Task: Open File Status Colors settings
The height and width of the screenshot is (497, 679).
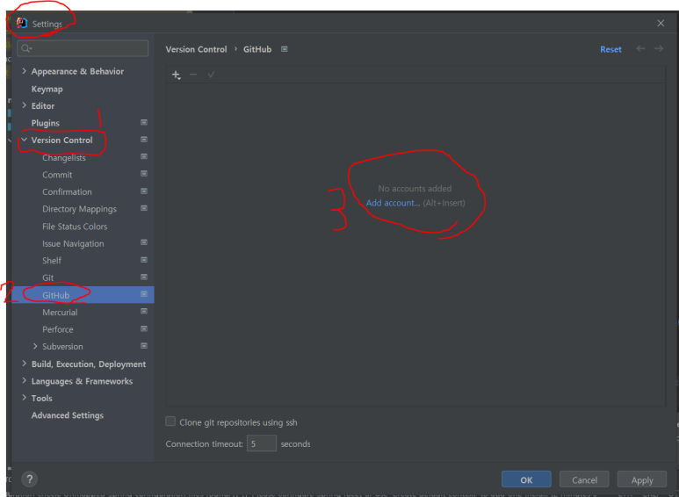Action: 75,227
